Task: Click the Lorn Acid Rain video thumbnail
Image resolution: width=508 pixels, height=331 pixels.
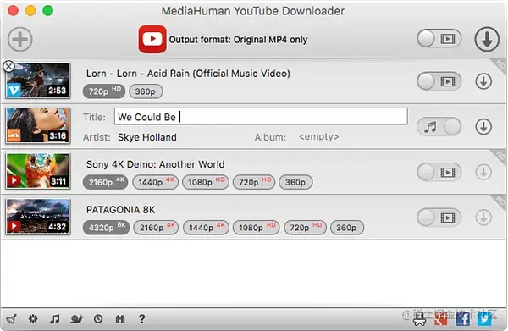Action: click(37, 80)
